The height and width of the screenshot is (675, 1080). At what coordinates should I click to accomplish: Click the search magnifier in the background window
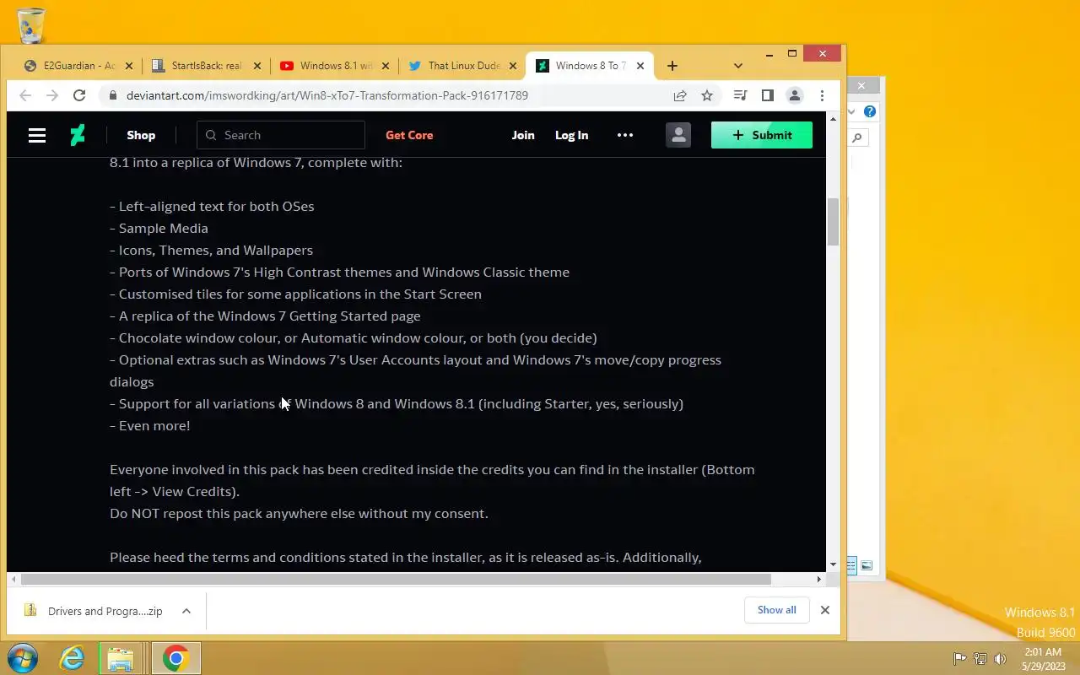[x=857, y=138]
